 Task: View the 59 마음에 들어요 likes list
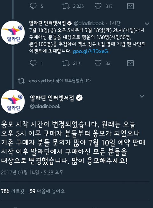47,191
